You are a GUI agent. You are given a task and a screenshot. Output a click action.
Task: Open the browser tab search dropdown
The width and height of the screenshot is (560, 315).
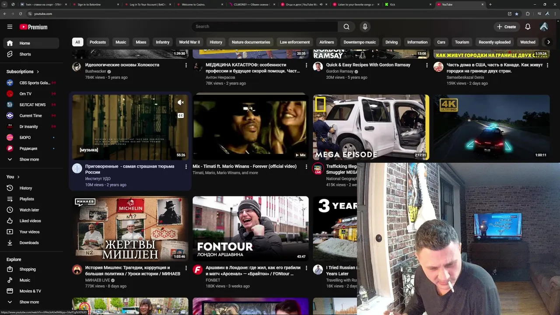4,4
